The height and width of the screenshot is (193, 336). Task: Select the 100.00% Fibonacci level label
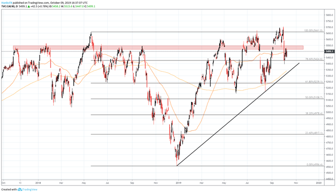313,31
